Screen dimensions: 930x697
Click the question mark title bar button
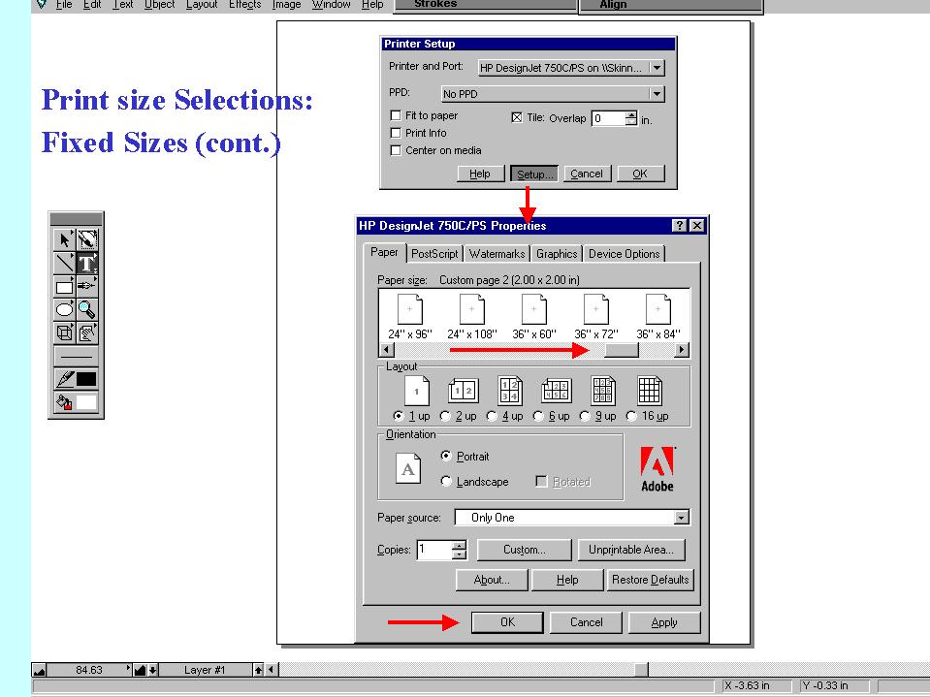[680, 226]
